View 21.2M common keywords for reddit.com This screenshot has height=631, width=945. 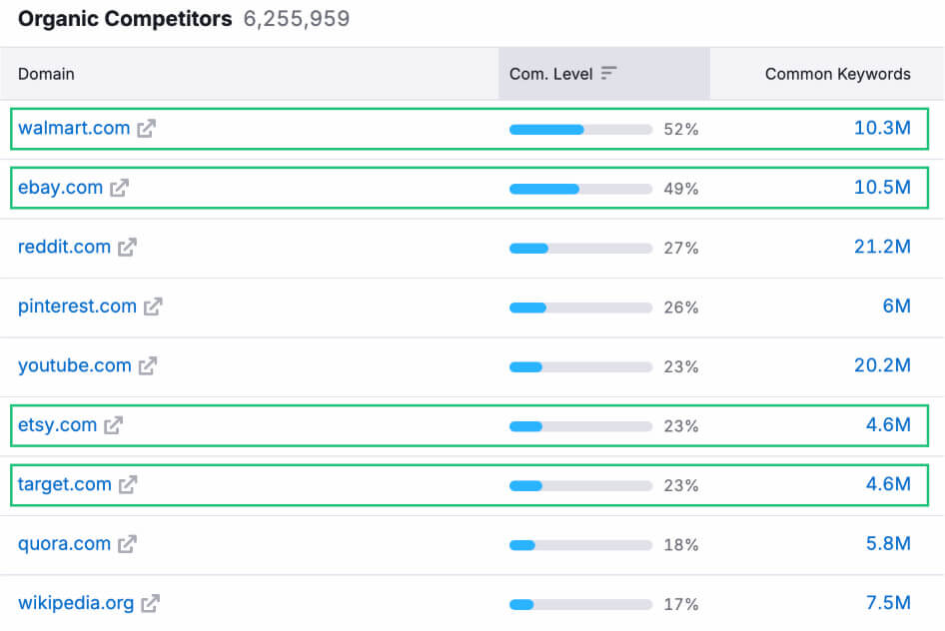882,247
